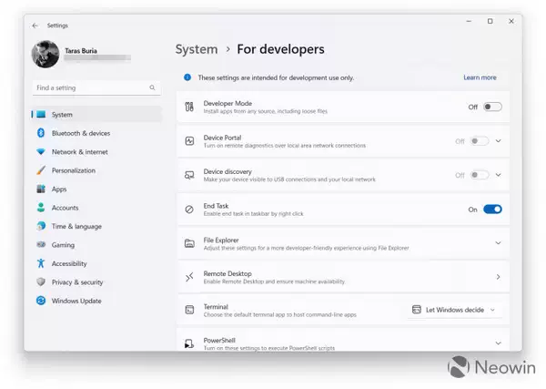Click the Accessibility figure icon
The image size is (546, 389).
click(41, 263)
